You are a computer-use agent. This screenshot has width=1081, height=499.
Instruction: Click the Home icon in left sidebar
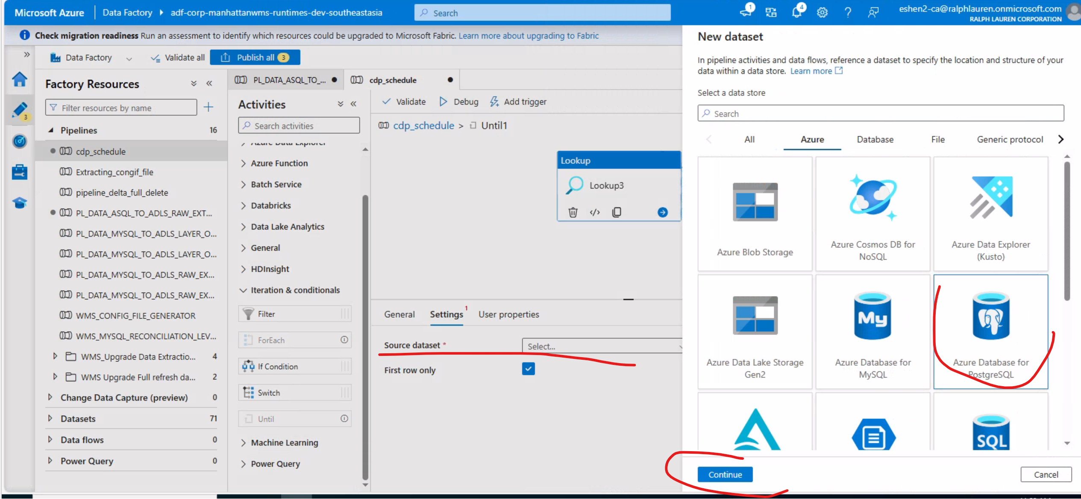pos(20,79)
